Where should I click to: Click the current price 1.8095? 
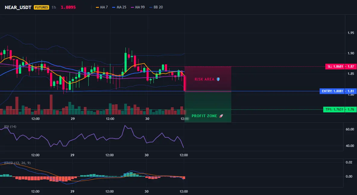pos(68,7)
